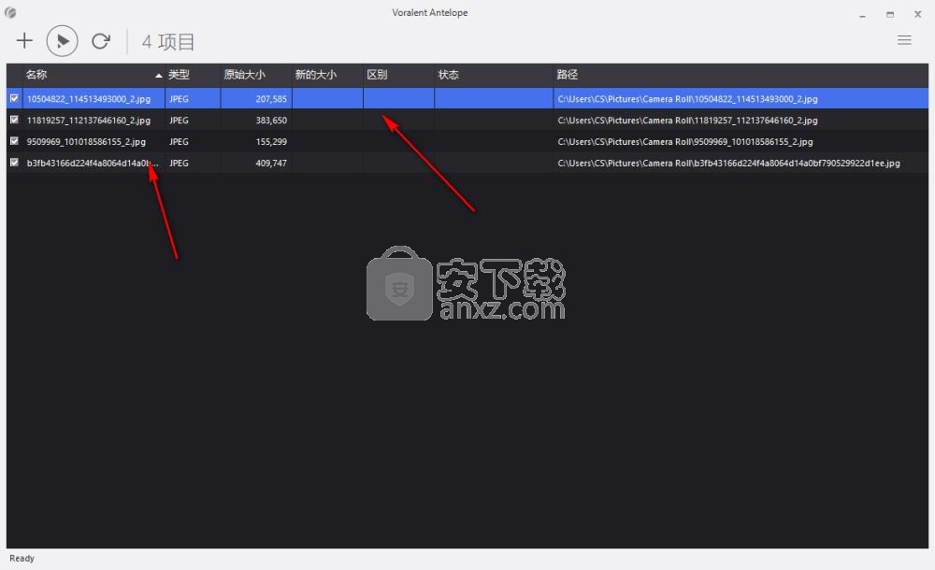The height and width of the screenshot is (570, 935).
Task: Sort by the 路径 column header
Action: [x=741, y=75]
